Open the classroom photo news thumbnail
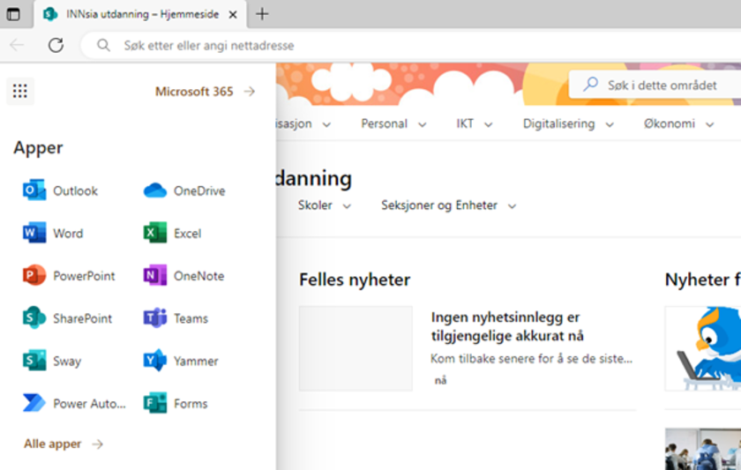741x470 pixels. 703,449
